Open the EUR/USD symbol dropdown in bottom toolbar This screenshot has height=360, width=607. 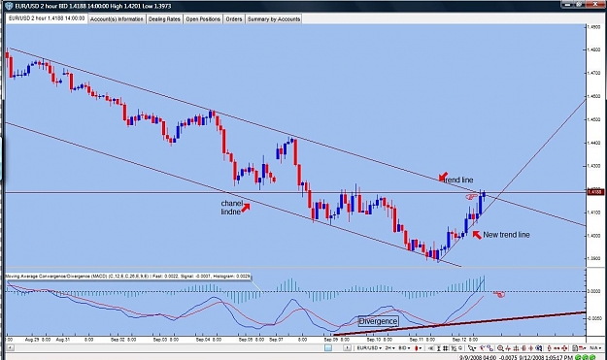(x=369, y=348)
